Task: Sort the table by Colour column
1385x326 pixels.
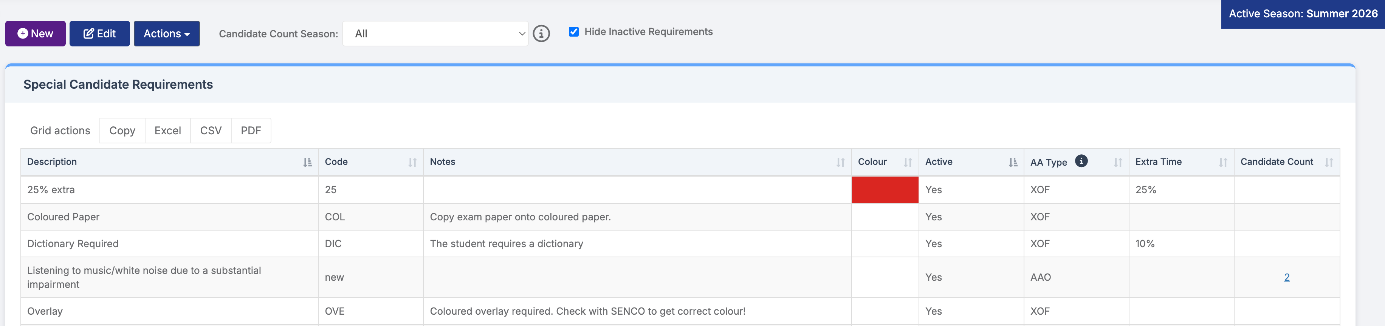Action: click(x=908, y=162)
